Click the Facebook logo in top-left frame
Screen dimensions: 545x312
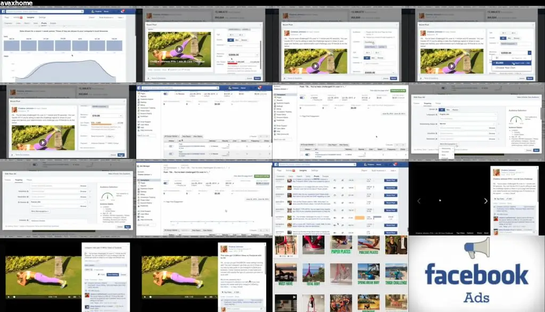[x=4, y=12]
